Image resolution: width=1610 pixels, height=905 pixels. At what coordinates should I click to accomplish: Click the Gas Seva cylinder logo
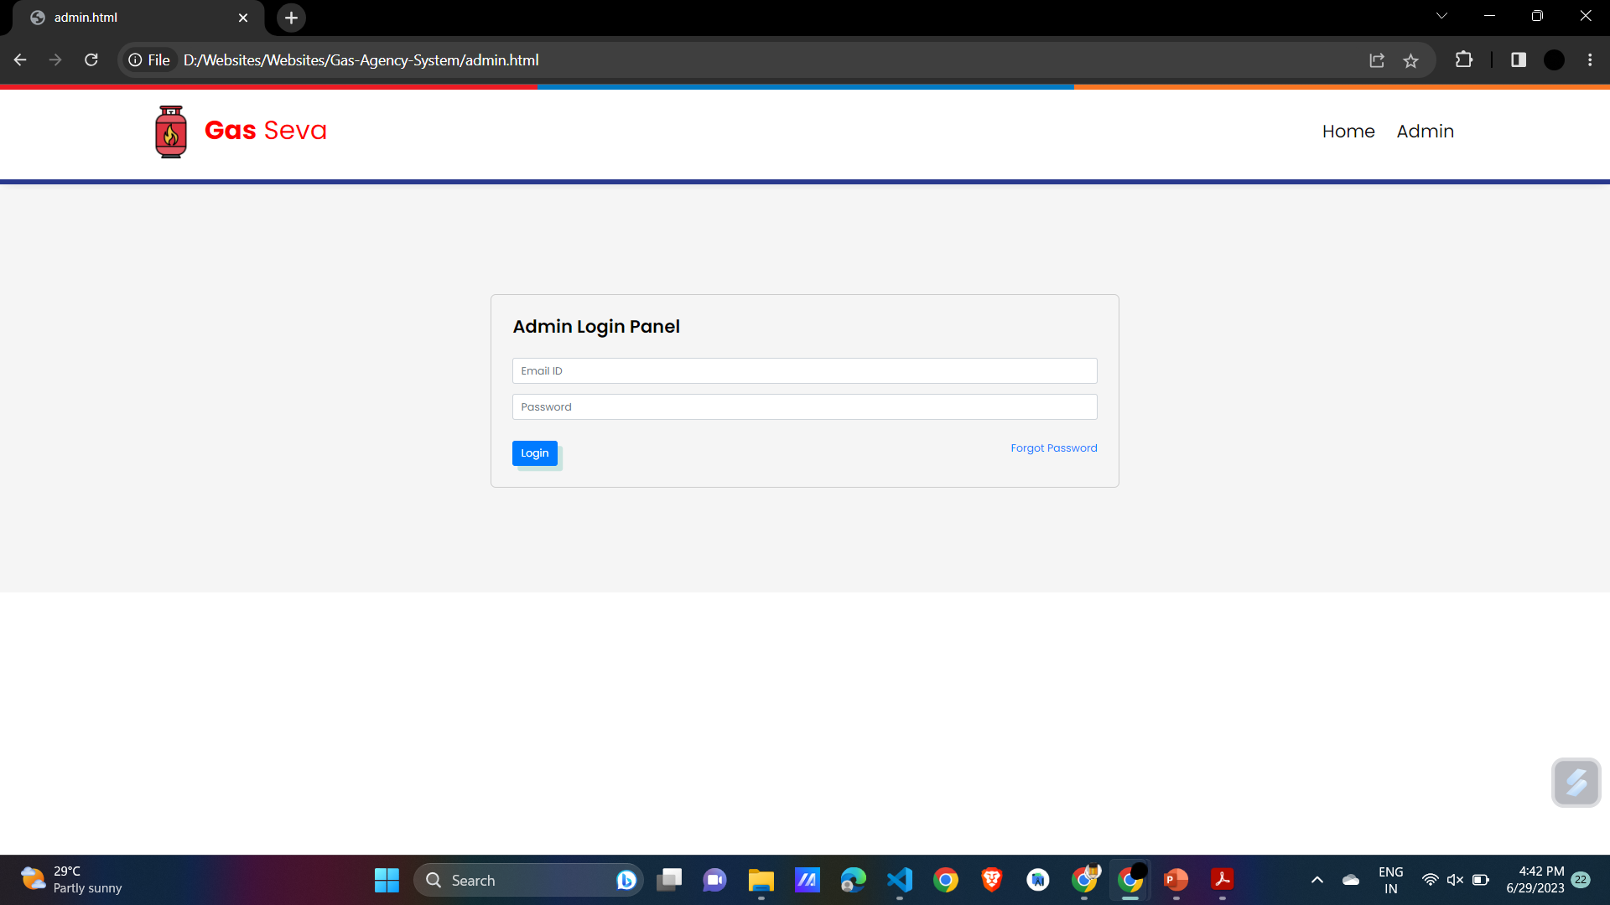(x=171, y=132)
